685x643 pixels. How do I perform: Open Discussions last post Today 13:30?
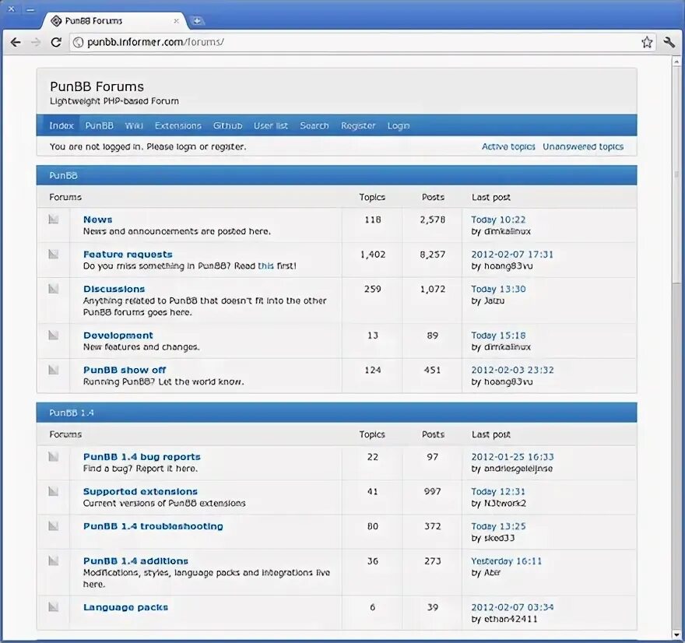[x=498, y=289]
